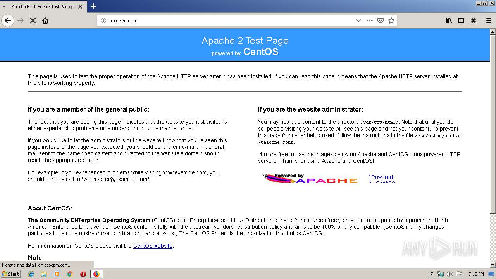The height and width of the screenshot is (279, 496).
Task: Click the welcome.conf file path text
Action: pos(359,139)
